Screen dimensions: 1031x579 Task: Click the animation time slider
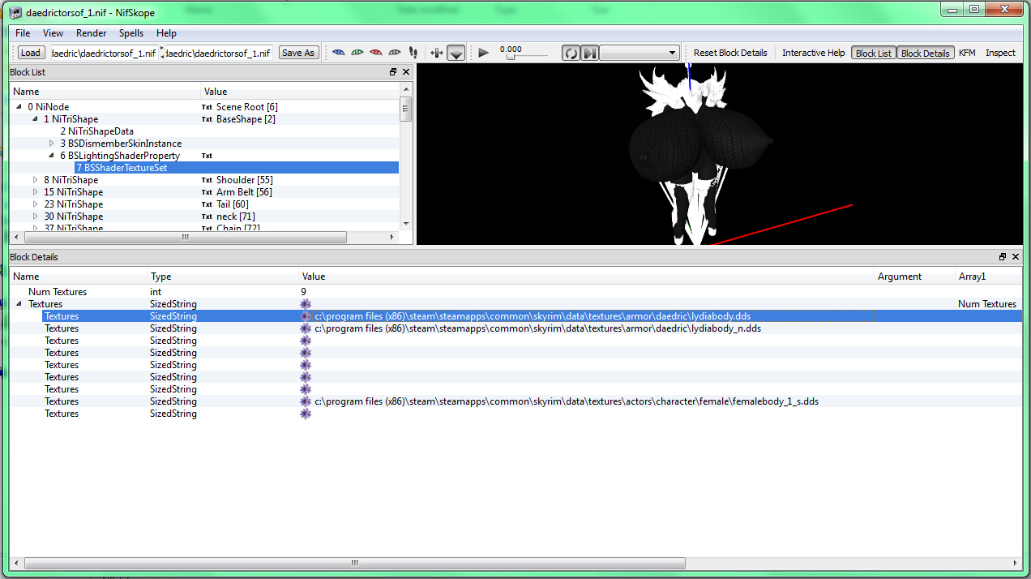[524, 57]
